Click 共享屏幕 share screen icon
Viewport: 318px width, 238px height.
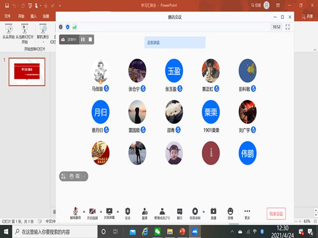pos(110,212)
